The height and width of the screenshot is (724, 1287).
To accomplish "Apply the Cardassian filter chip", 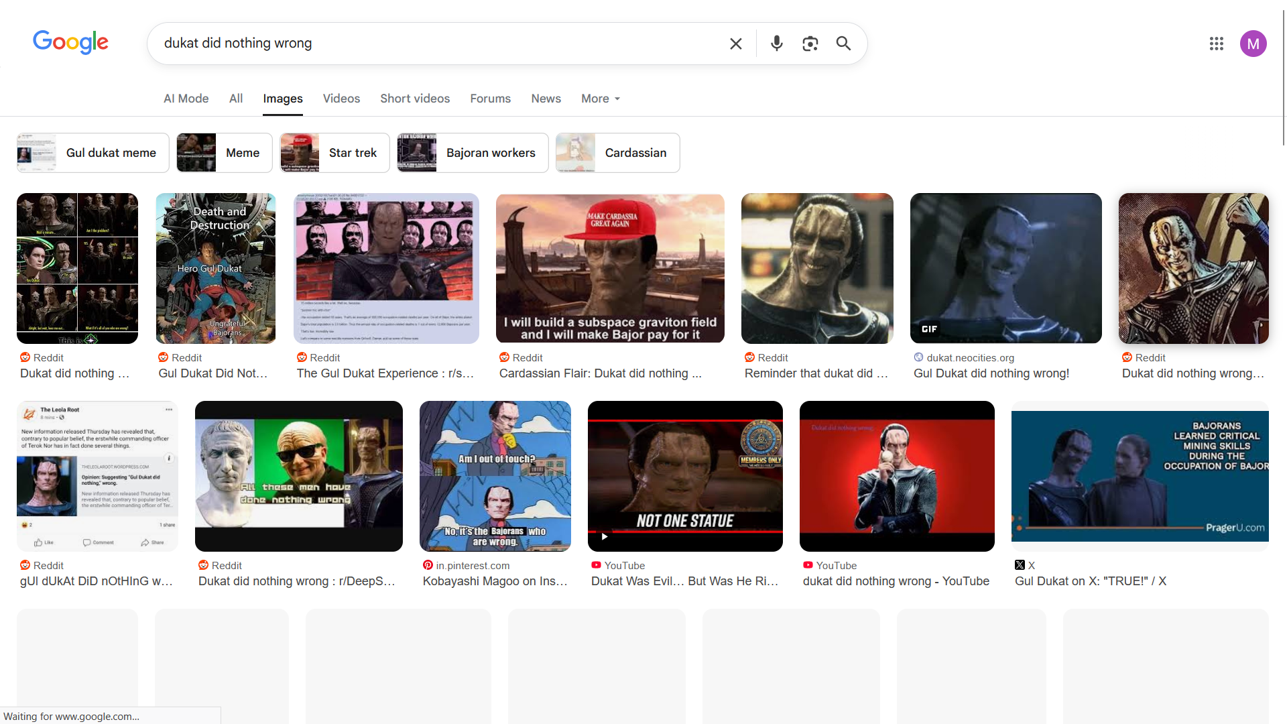I will point(617,153).
